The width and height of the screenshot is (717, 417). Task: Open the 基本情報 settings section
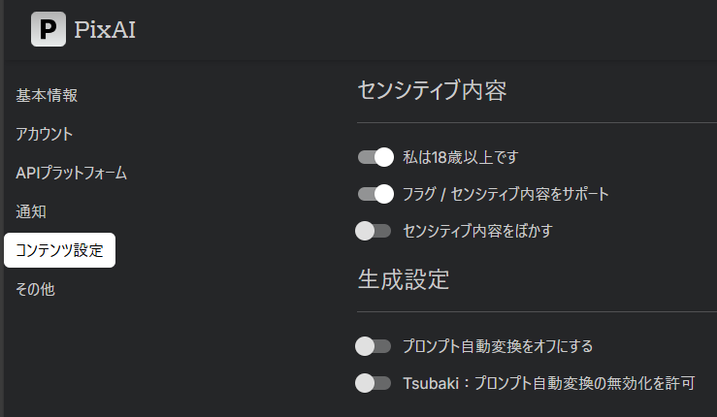[x=47, y=95]
